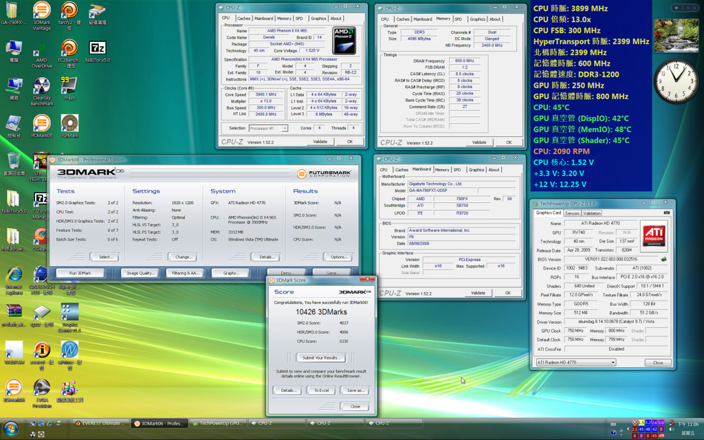Click the ATI Radeon logo in GPU-Z

(x=654, y=236)
